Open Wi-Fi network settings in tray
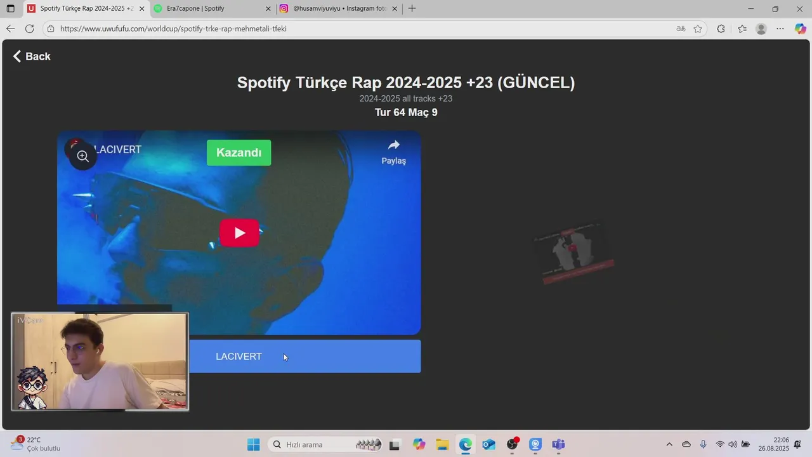The height and width of the screenshot is (457, 812). (x=720, y=444)
